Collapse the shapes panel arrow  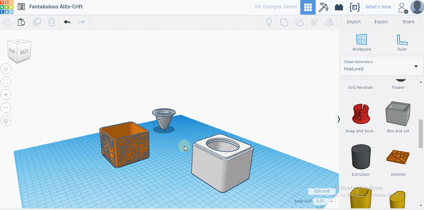point(338,119)
